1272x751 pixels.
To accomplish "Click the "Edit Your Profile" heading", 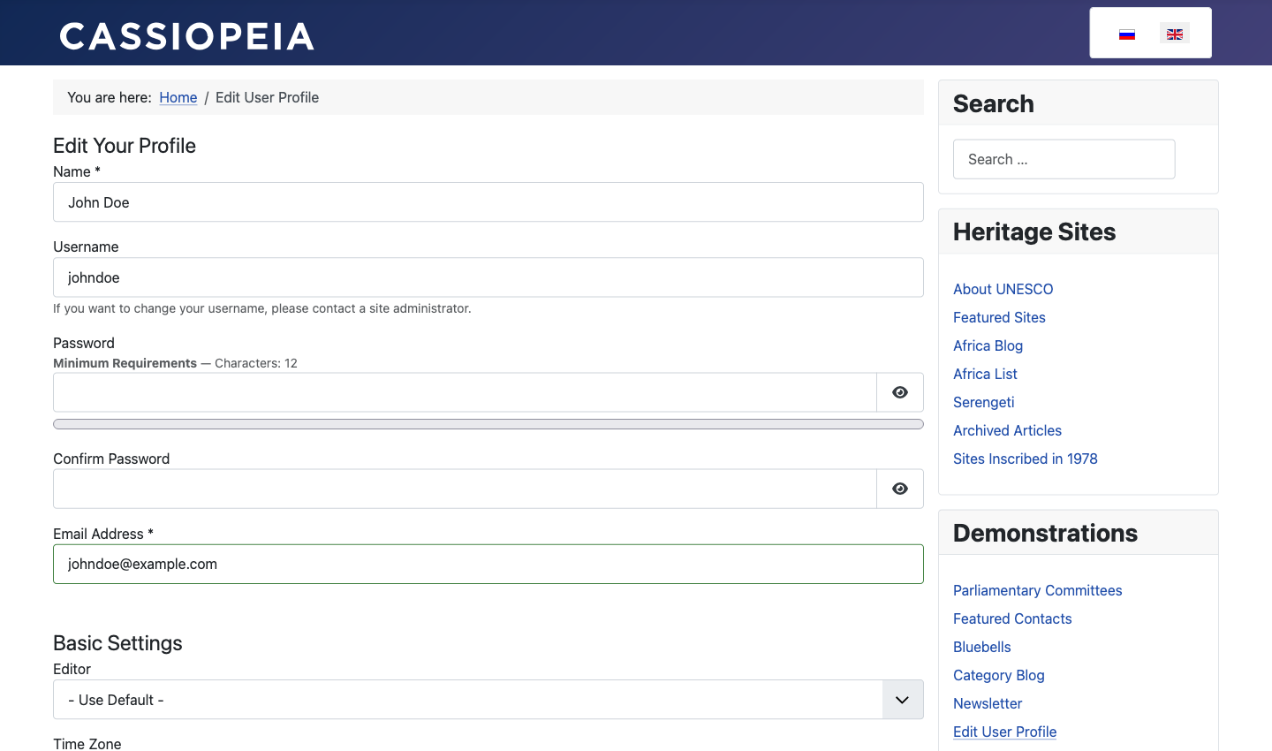I will coord(125,146).
